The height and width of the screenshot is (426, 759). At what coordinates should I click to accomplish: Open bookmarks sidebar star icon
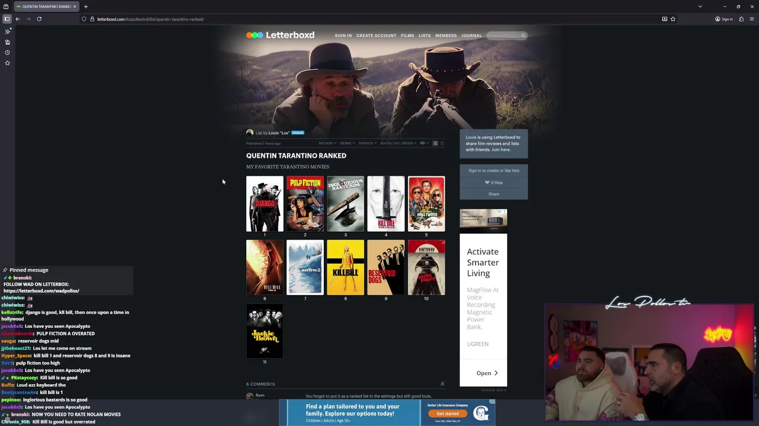7,63
